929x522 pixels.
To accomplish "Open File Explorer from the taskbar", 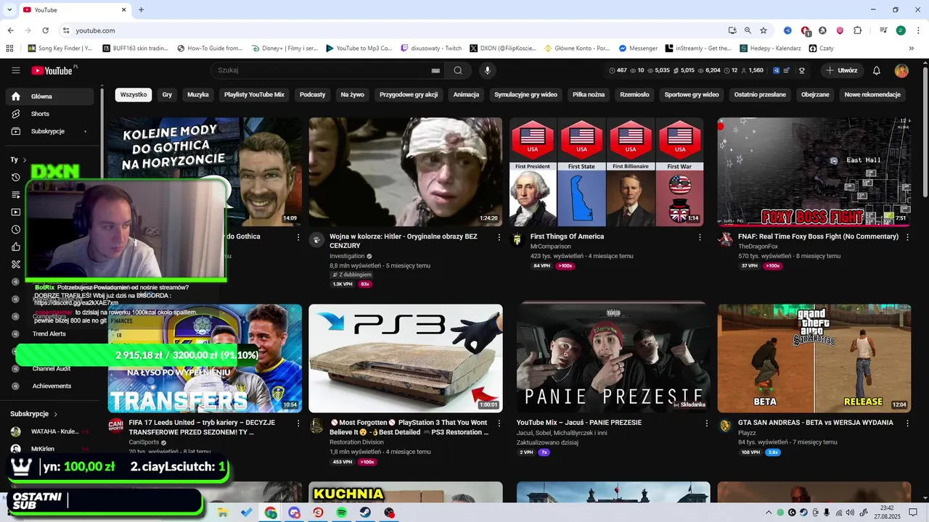I will click(223, 513).
